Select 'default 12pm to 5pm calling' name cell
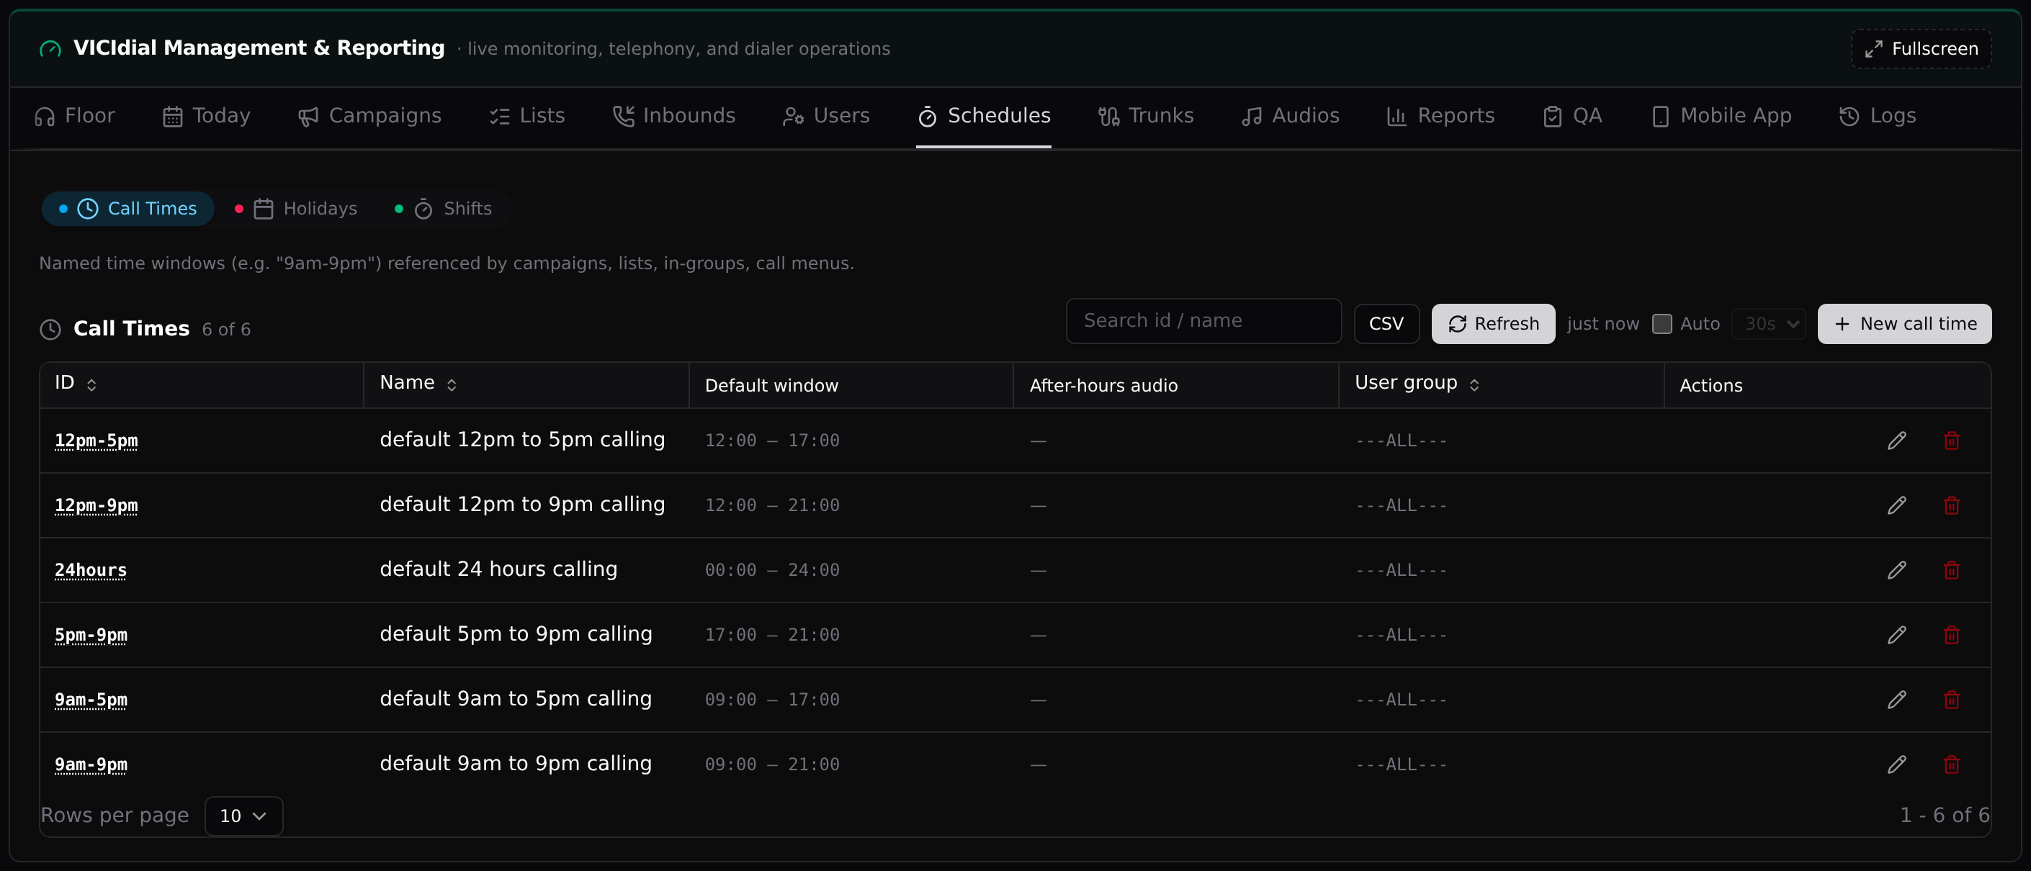 522,440
